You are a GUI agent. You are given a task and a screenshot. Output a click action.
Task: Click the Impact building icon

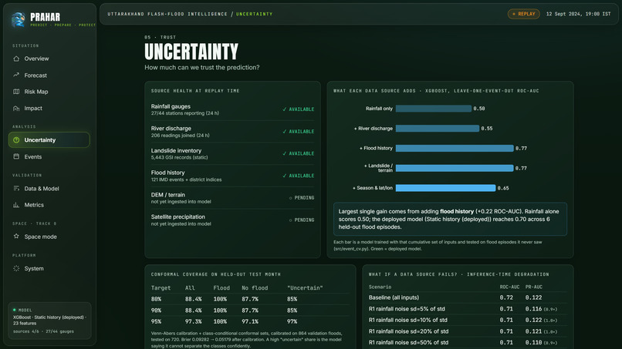[16, 108]
